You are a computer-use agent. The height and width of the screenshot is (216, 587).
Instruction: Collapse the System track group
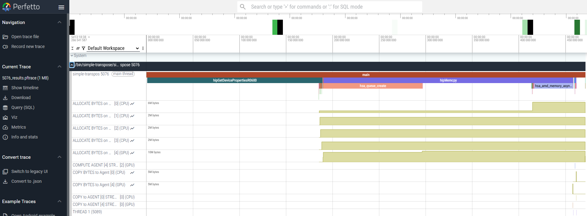(72, 56)
